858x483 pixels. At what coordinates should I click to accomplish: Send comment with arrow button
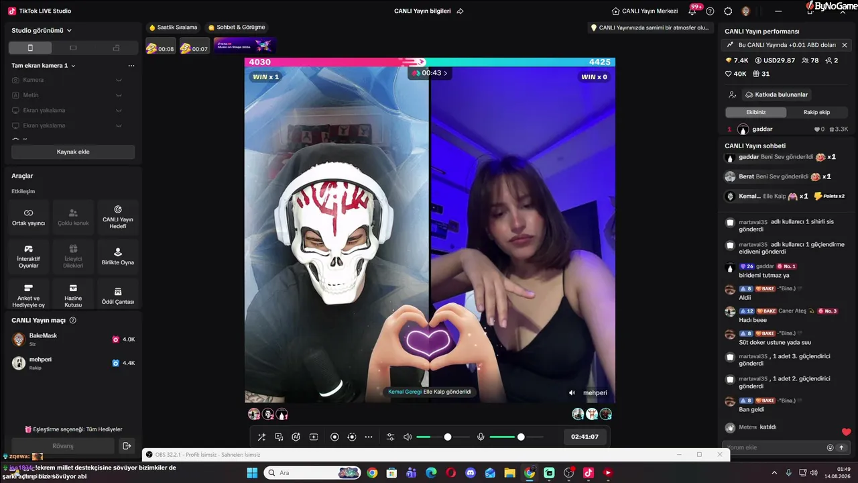[841, 447]
